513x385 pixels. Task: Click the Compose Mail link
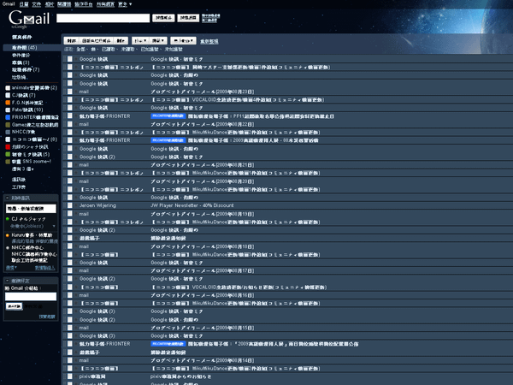coord(22,38)
